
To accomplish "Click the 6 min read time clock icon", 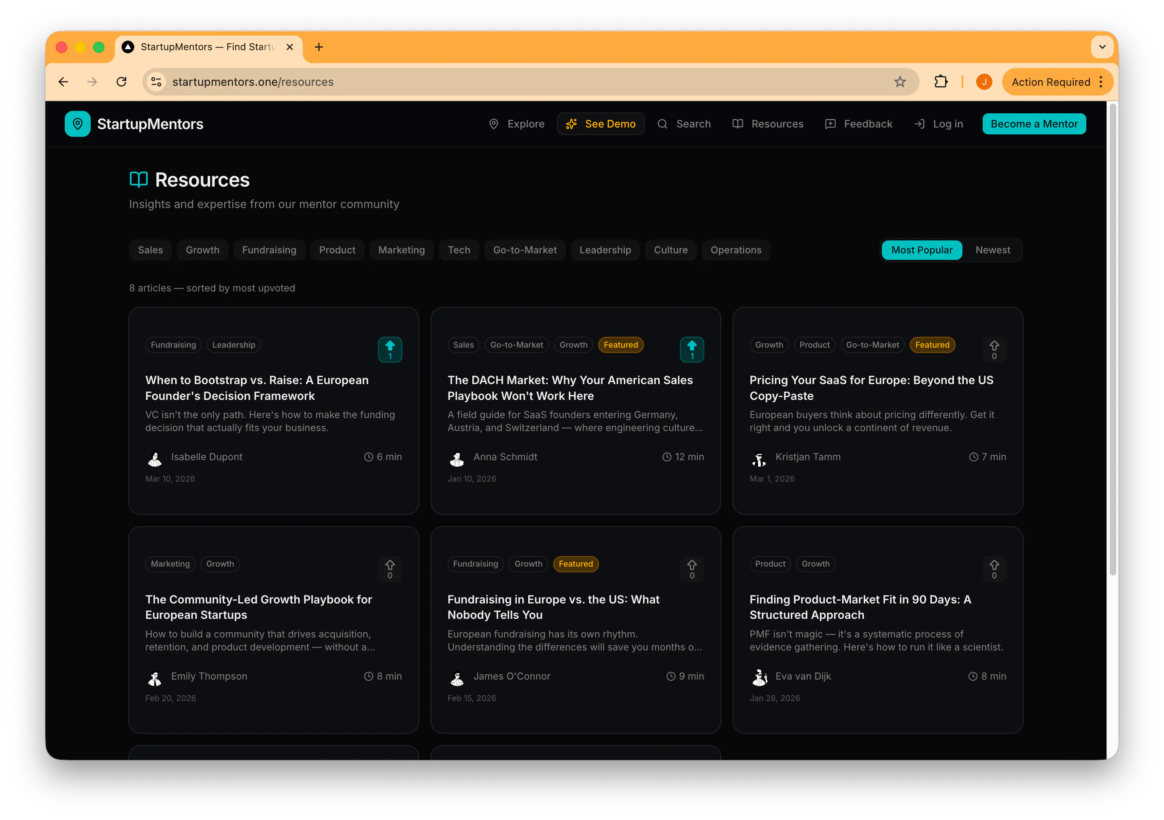I will click(369, 457).
